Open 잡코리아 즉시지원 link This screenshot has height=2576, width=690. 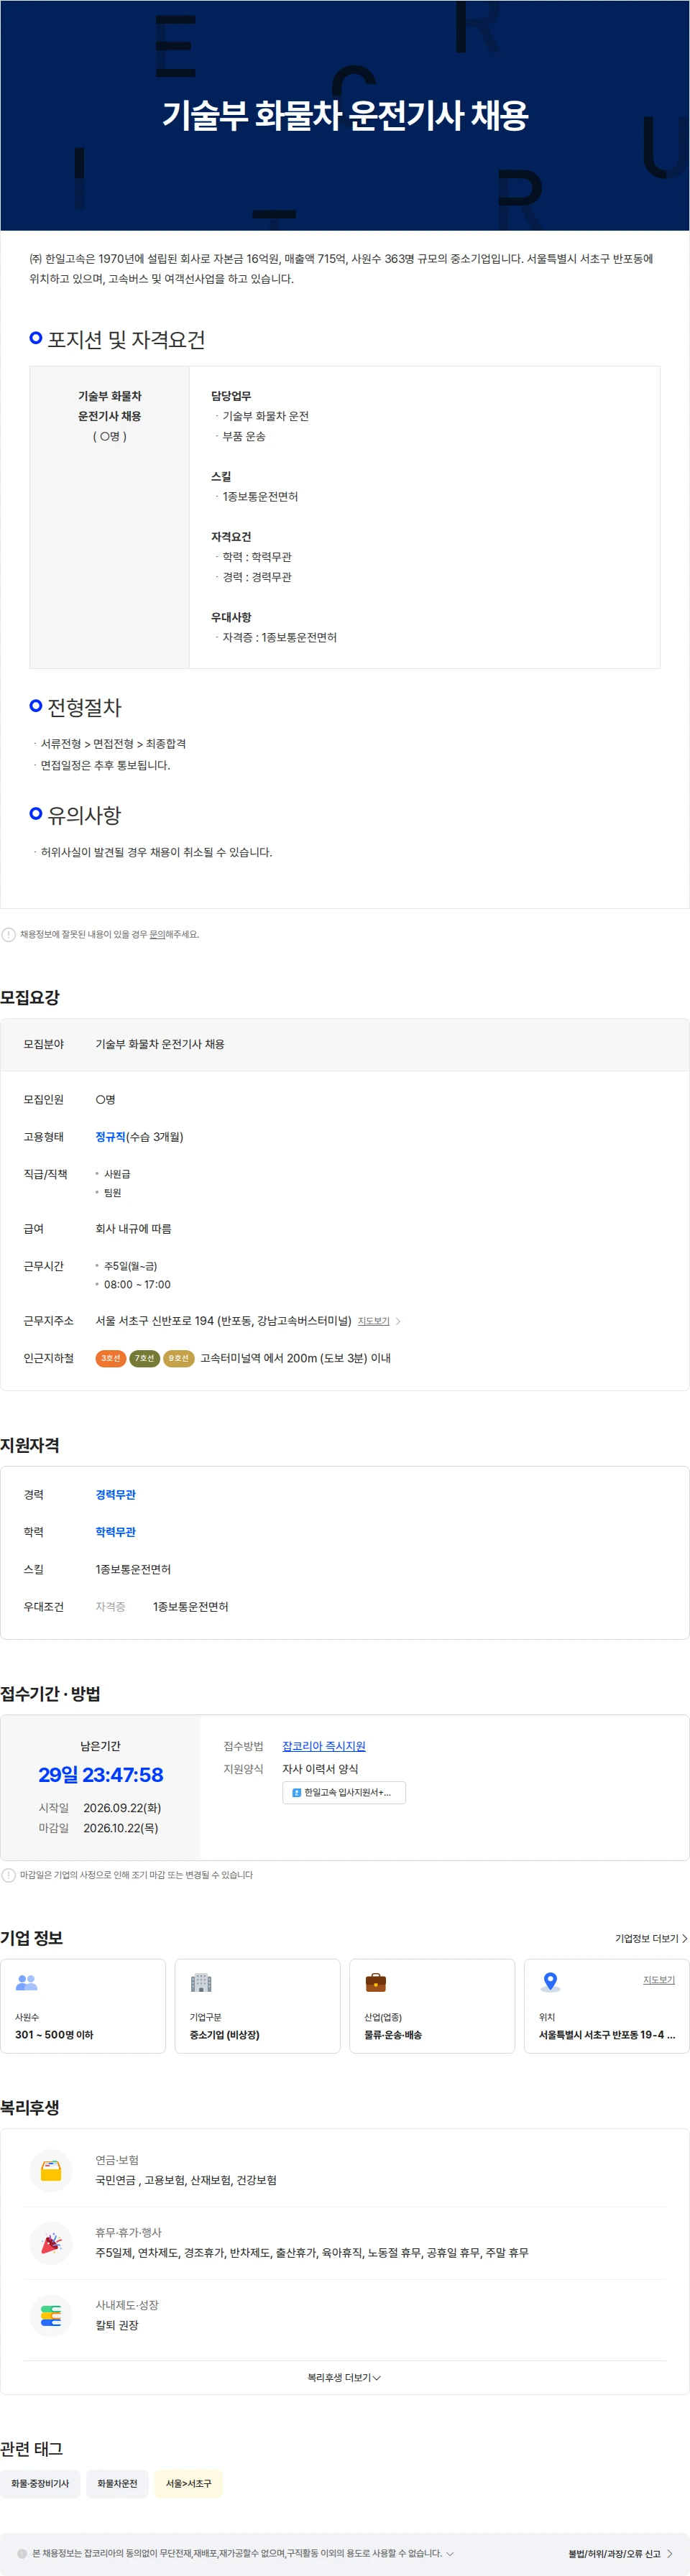(324, 1745)
